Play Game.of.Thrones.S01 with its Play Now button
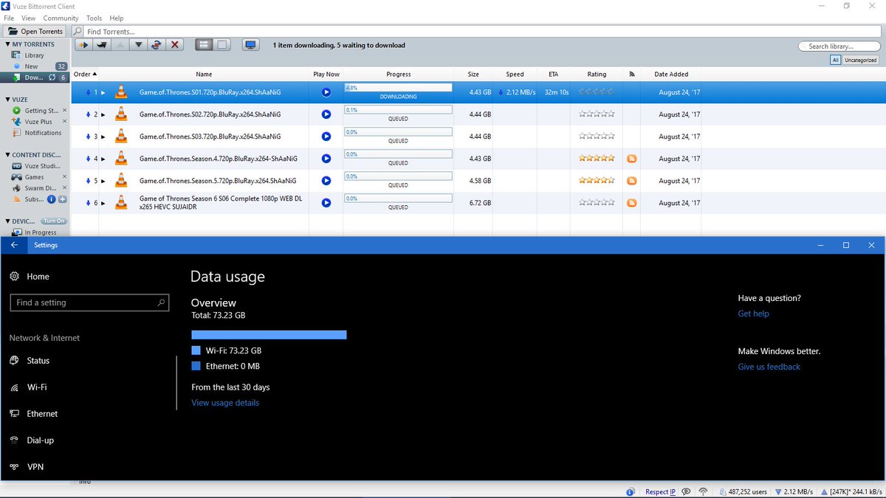The image size is (886, 498). [326, 92]
